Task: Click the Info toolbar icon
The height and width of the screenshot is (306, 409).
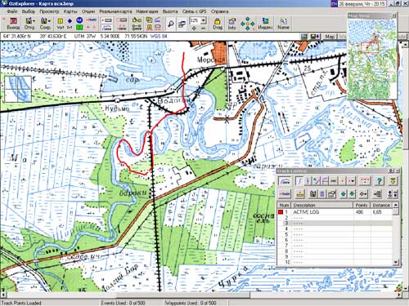Action: [x=231, y=24]
